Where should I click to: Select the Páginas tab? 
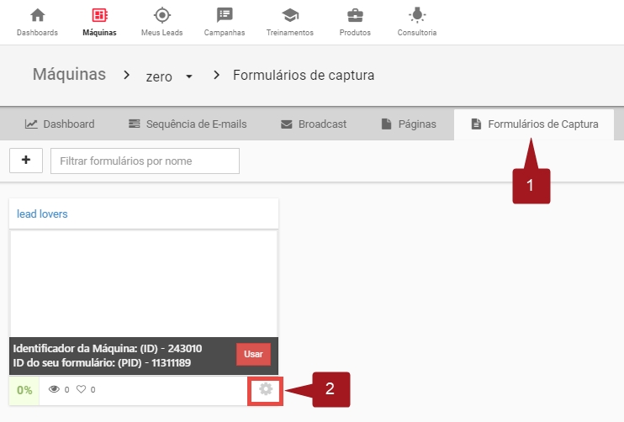click(x=409, y=124)
